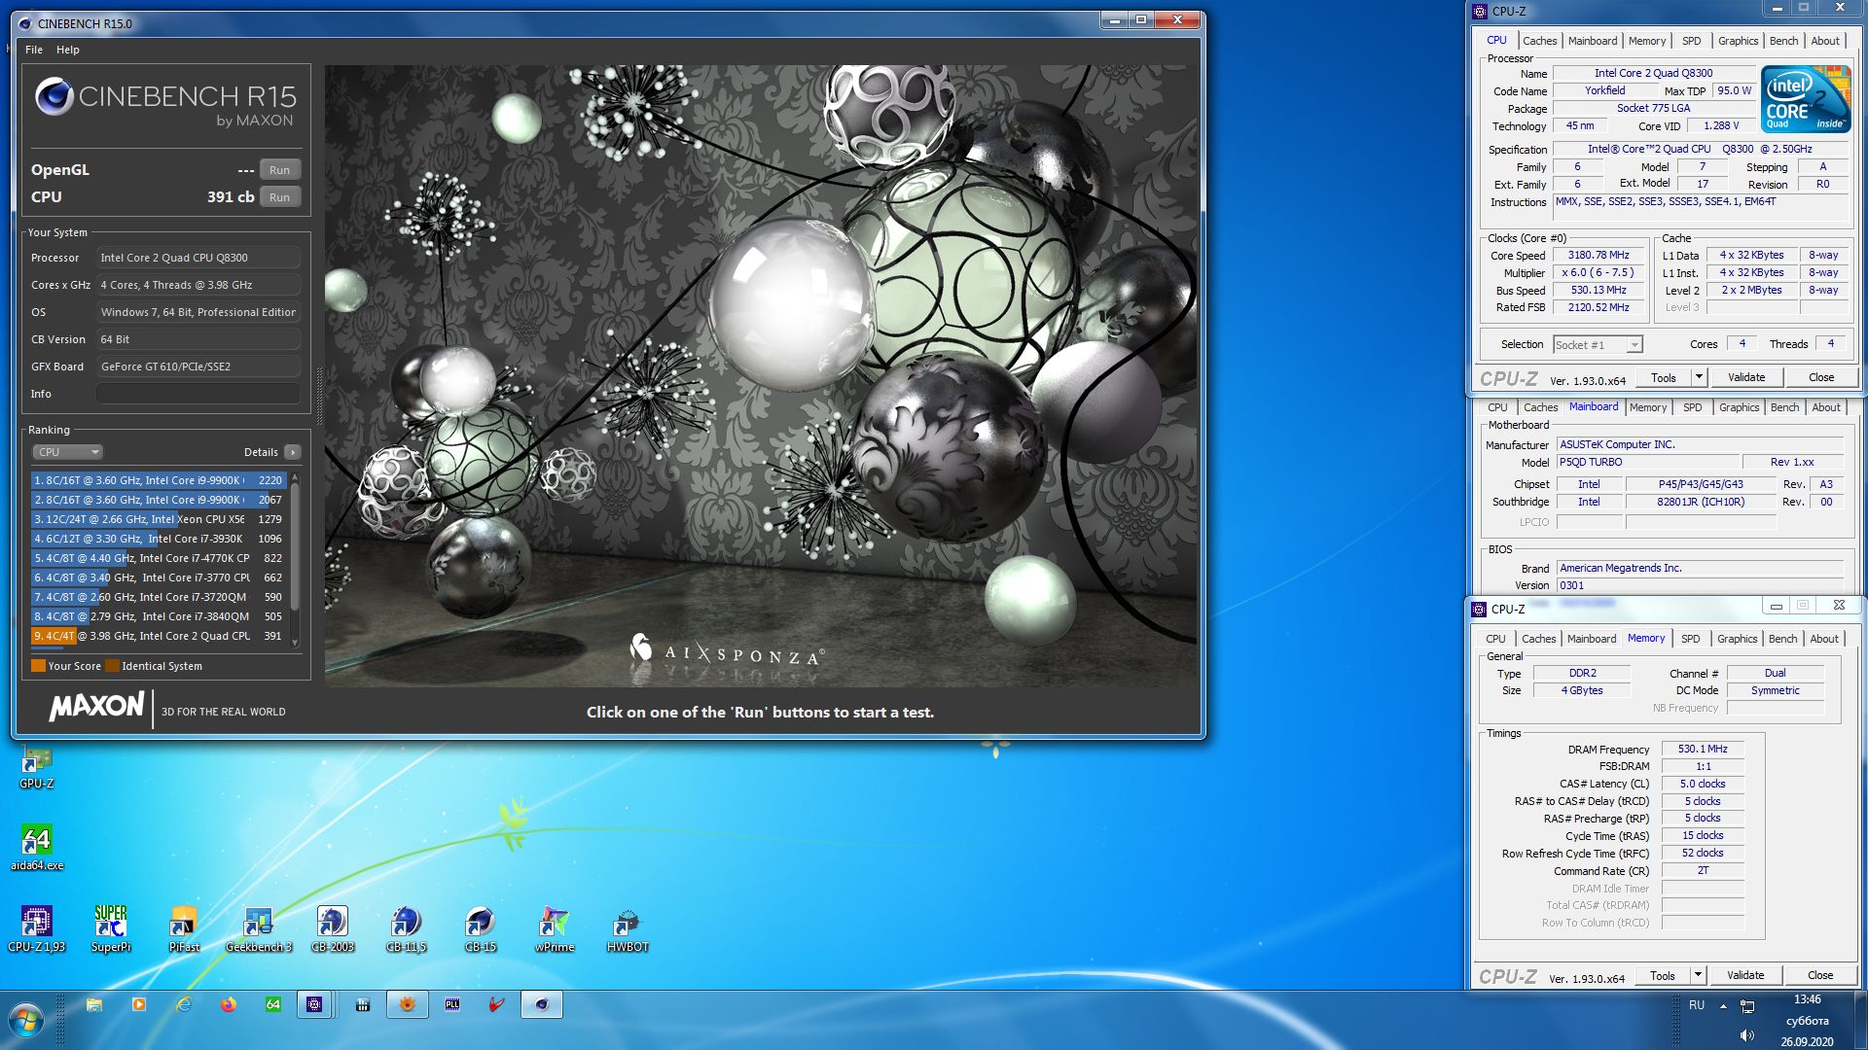This screenshot has height=1050, width=1868.
Task: Click the Info input field in Cinebench
Action: [x=198, y=394]
